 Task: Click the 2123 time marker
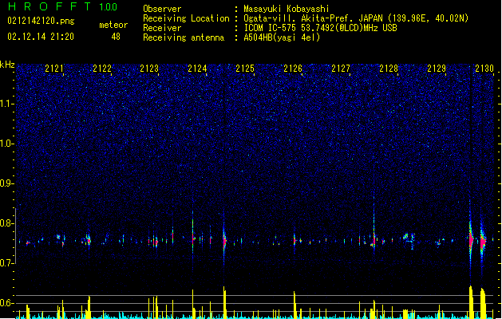(x=149, y=69)
